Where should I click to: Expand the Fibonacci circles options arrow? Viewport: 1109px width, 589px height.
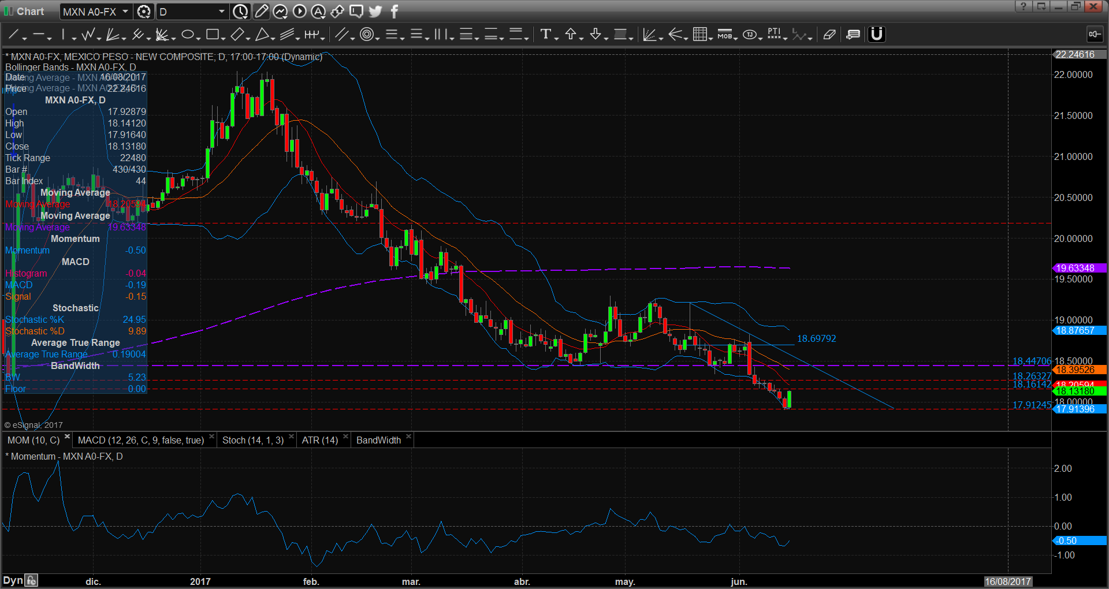tap(377, 38)
